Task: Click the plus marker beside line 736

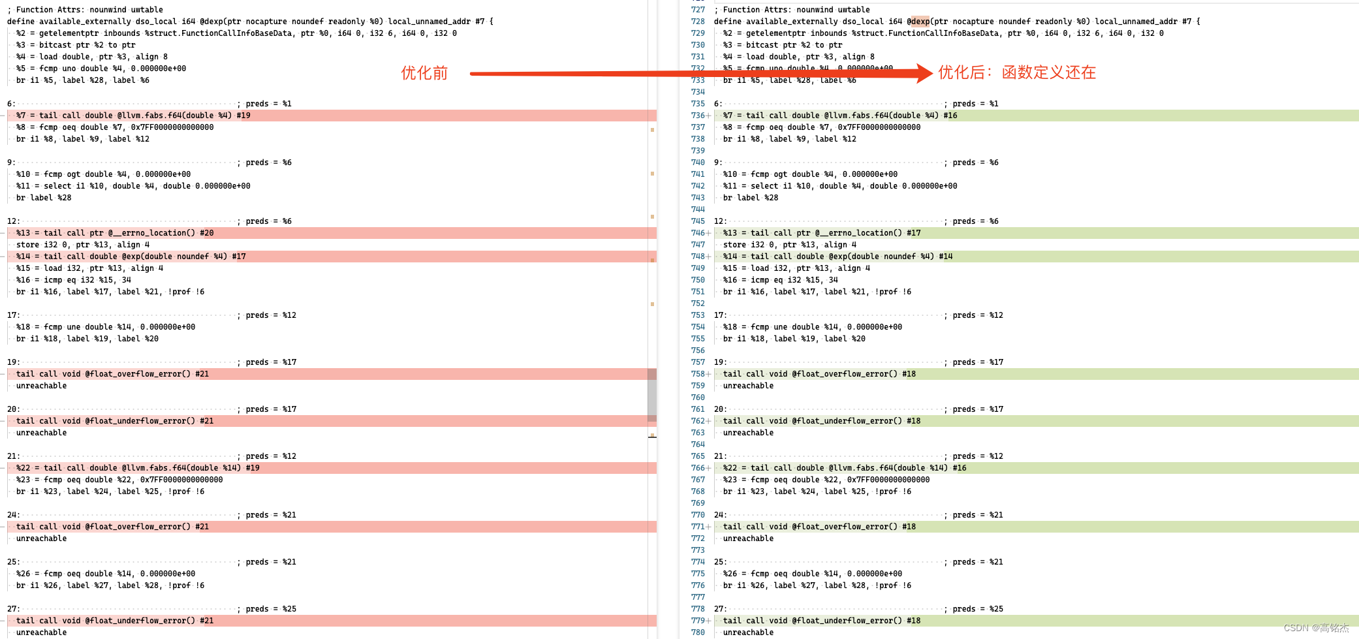Action: pos(709,116)
